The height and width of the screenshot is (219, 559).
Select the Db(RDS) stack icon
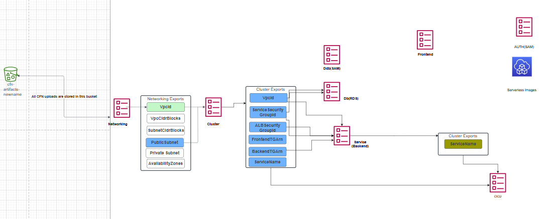pyautogui.click(x=332, y=92)
